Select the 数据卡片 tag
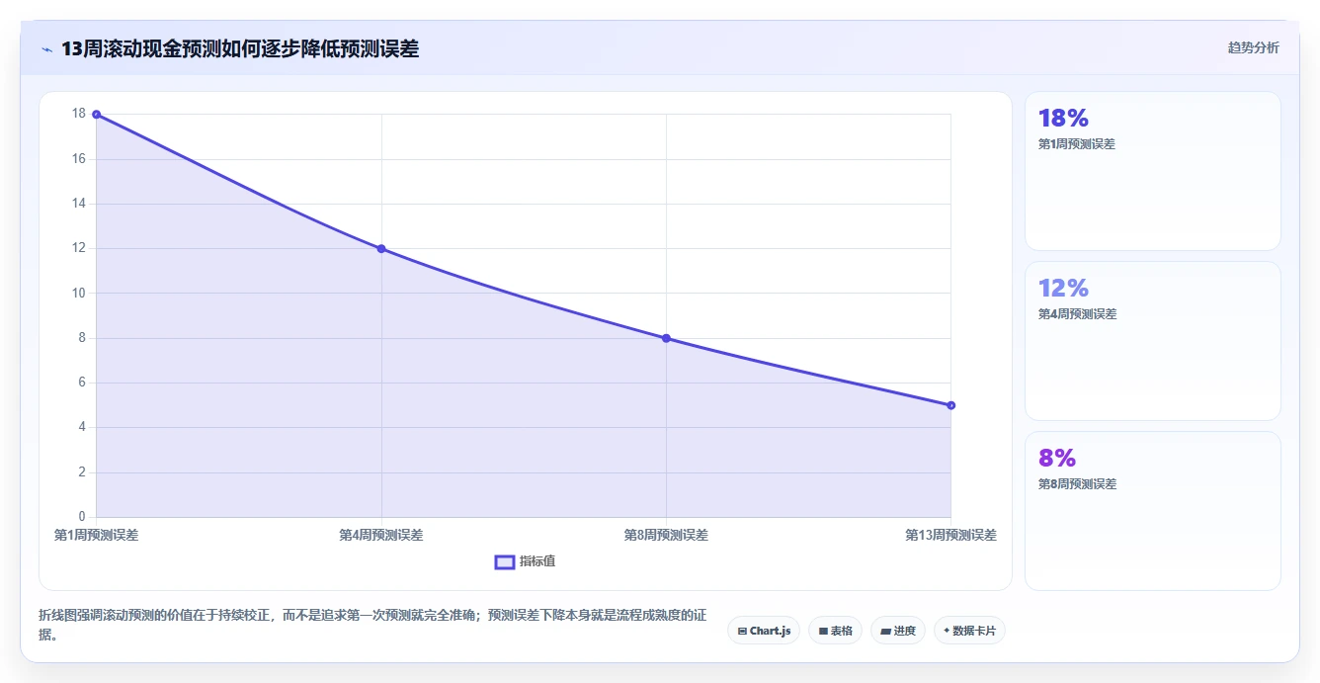The image size is (1320, 683). click(969, 631)
